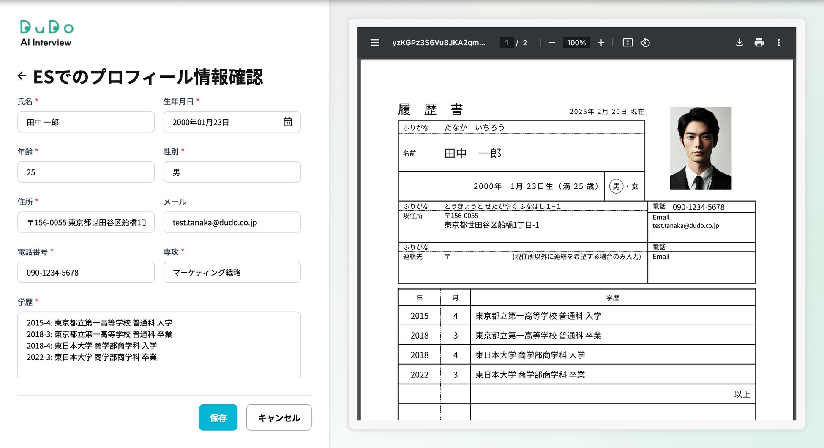Screen dimensions: 824x448
Task: Click the birth date 2000年 1月 23日生 in PDF
Action: coord(513,186)
